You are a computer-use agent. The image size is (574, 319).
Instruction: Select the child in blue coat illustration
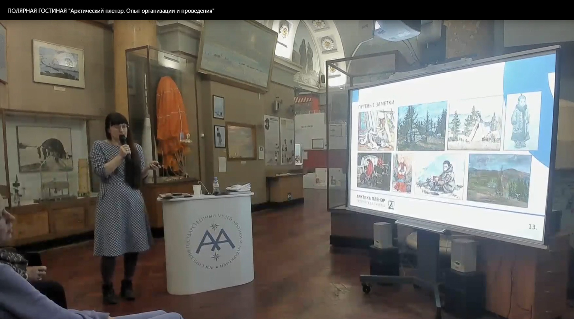[x=522, y=122]
